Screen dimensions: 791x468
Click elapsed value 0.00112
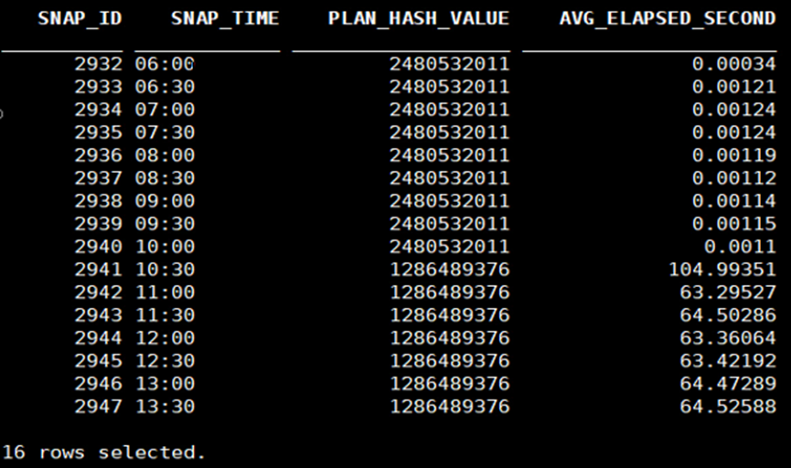pyautogui.click(x=734, y=178)
